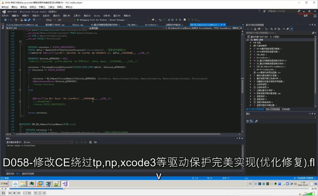Expand the DriverEntry.c tree node

click(251, 58)
